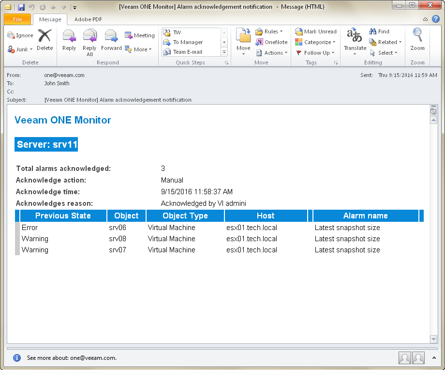Click the Ignore conversation icon
Viewport: 445px width, 370px height.
[x=20, y=35]
